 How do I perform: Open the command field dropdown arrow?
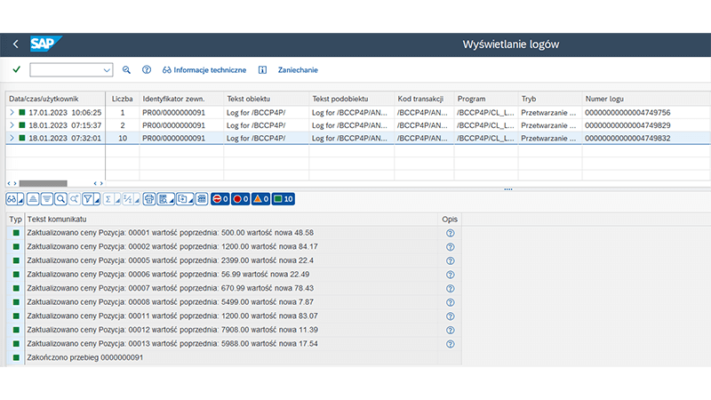[107, 69]
